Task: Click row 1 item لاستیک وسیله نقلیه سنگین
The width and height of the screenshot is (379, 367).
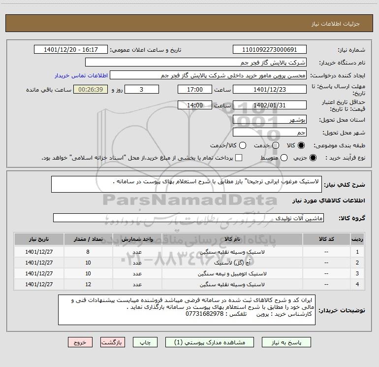Action: tap(232, 252)
